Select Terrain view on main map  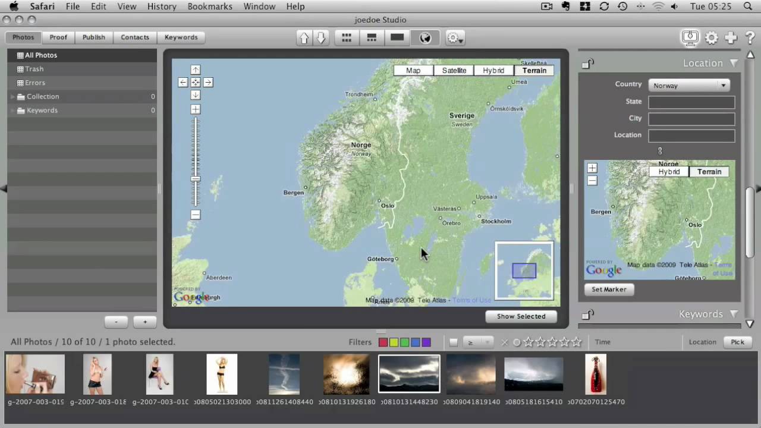534,70
